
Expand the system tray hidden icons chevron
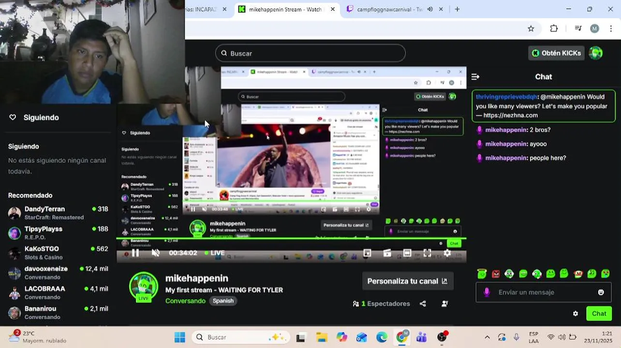tap(487, 337)
